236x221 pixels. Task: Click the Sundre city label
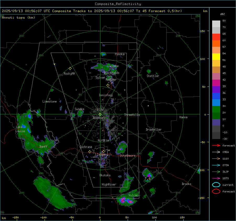click(79, 109)
